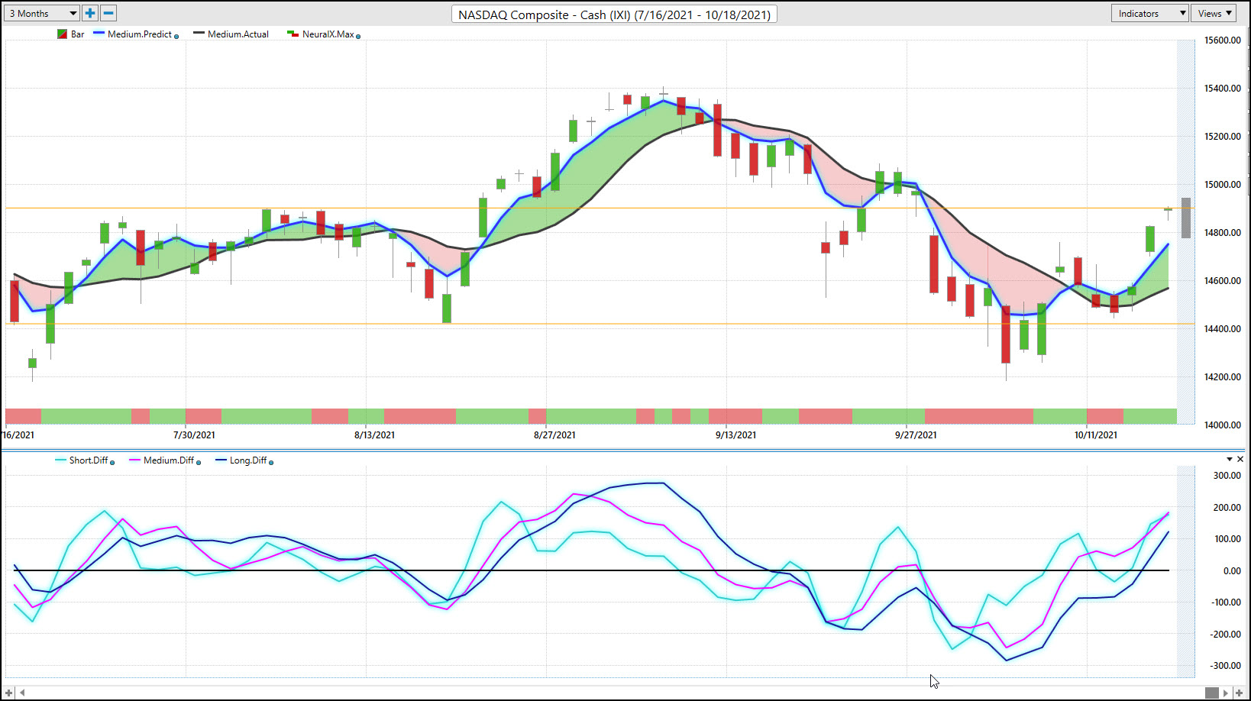This screenshot has width=1251, height=701.
Task: Click the -100.00 Diff axis label
Action: pos(1226,602)
